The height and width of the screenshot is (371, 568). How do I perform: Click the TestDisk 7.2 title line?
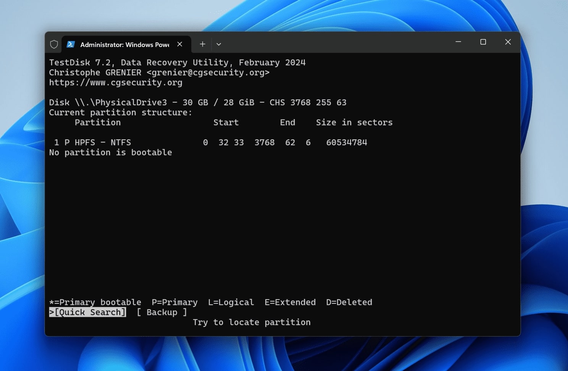click(177, 63)
